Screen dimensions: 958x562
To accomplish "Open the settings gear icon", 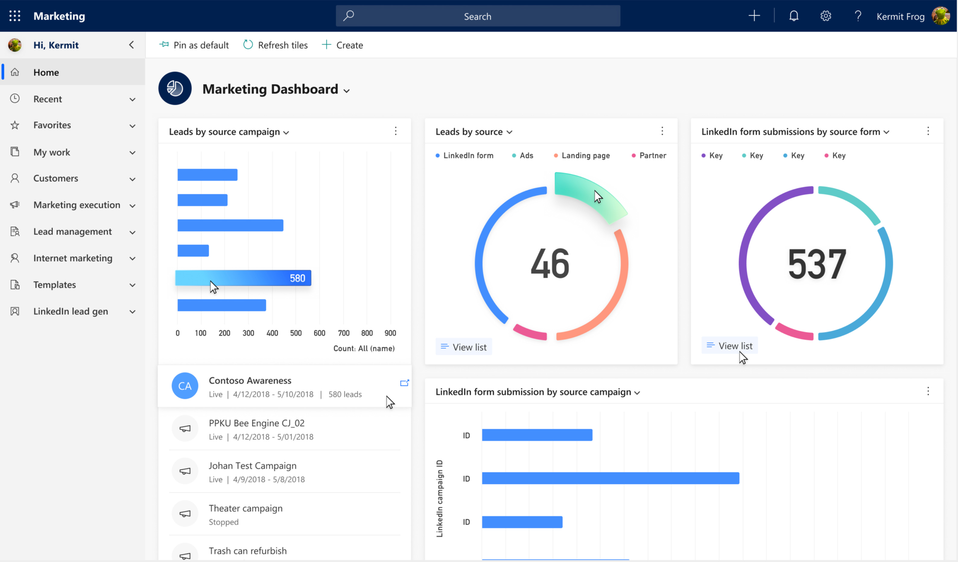I will click(825, 16).
